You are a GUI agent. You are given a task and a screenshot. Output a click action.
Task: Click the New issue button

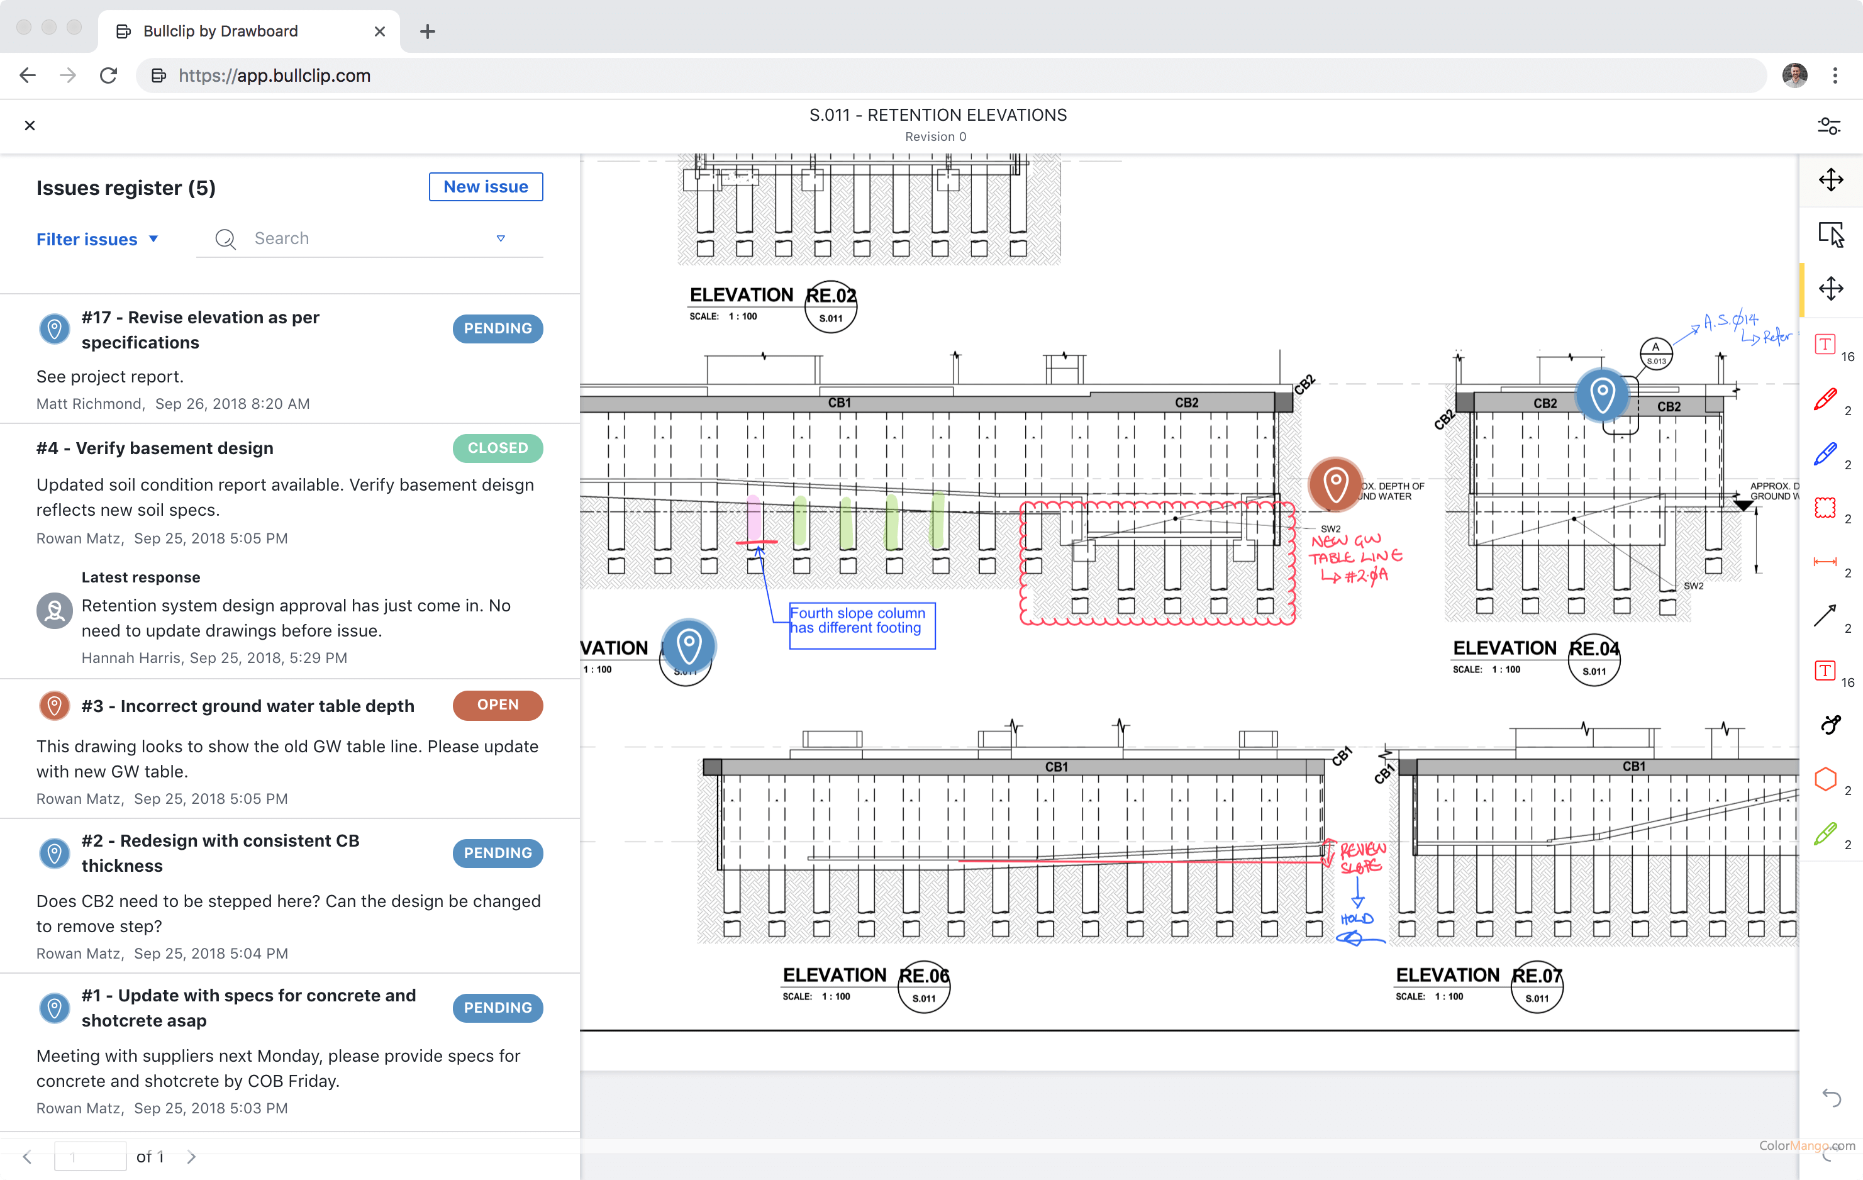pos(486,186)
